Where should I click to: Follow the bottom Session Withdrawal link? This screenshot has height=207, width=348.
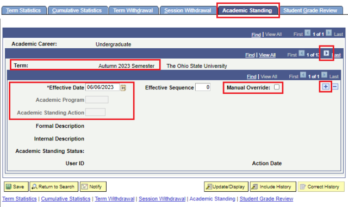coord(162,199)
